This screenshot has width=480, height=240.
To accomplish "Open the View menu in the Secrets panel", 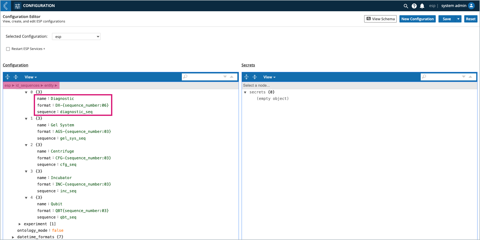I will pyautogui.click(x=269, y=77).
